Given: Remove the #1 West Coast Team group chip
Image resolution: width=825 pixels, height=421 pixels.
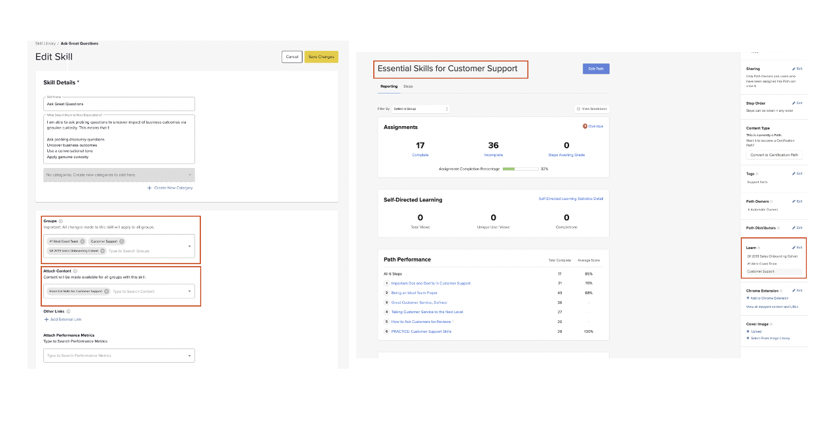Looking at the screenshot, I should (83, 241).
